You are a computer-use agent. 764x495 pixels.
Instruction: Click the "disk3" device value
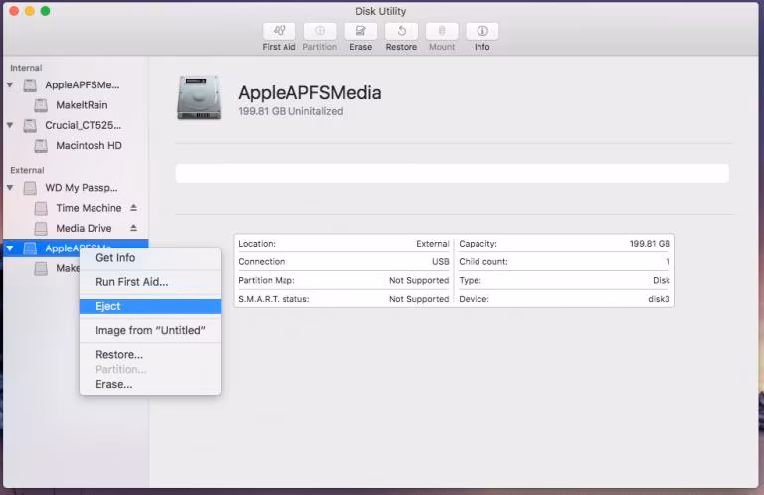click(659, 299)
